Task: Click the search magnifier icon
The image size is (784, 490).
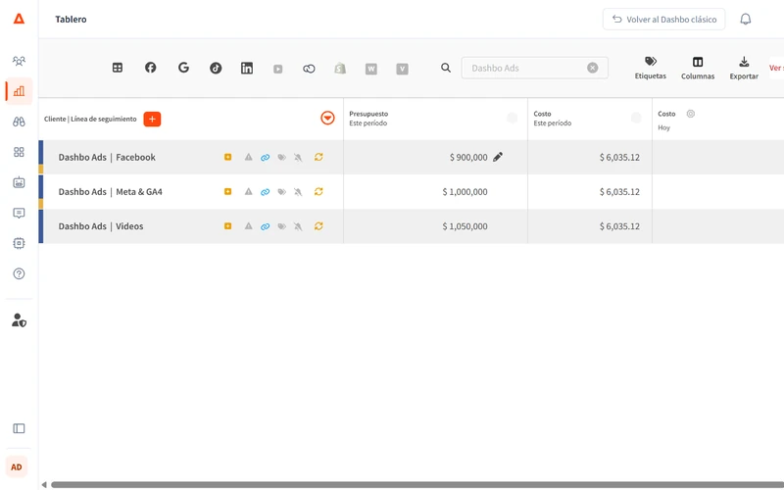Action: coord(446,68)
